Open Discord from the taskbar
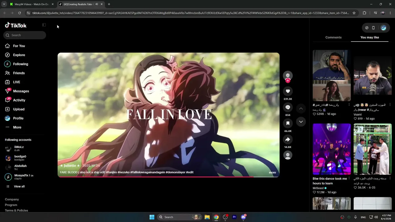This screenshot has height=222, width=395. (243, 217)
